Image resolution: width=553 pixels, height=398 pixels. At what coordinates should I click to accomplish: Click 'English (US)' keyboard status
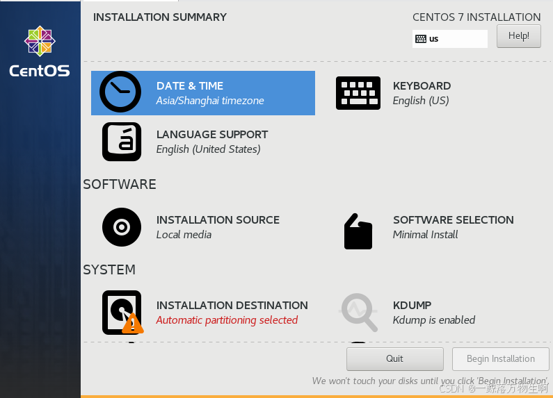(x=421, y=101)
